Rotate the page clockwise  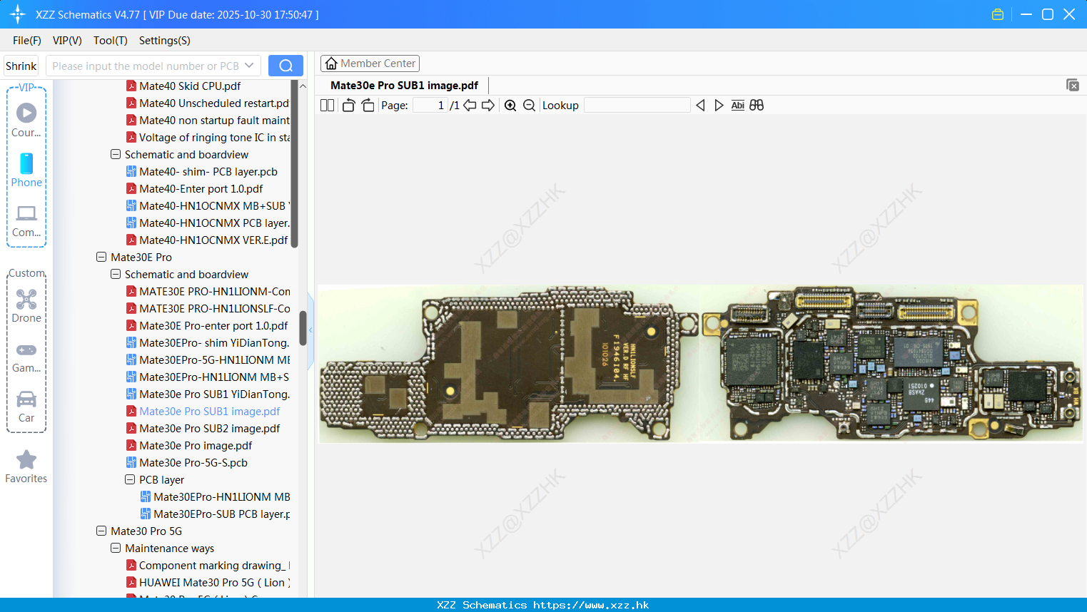[368, 105]
